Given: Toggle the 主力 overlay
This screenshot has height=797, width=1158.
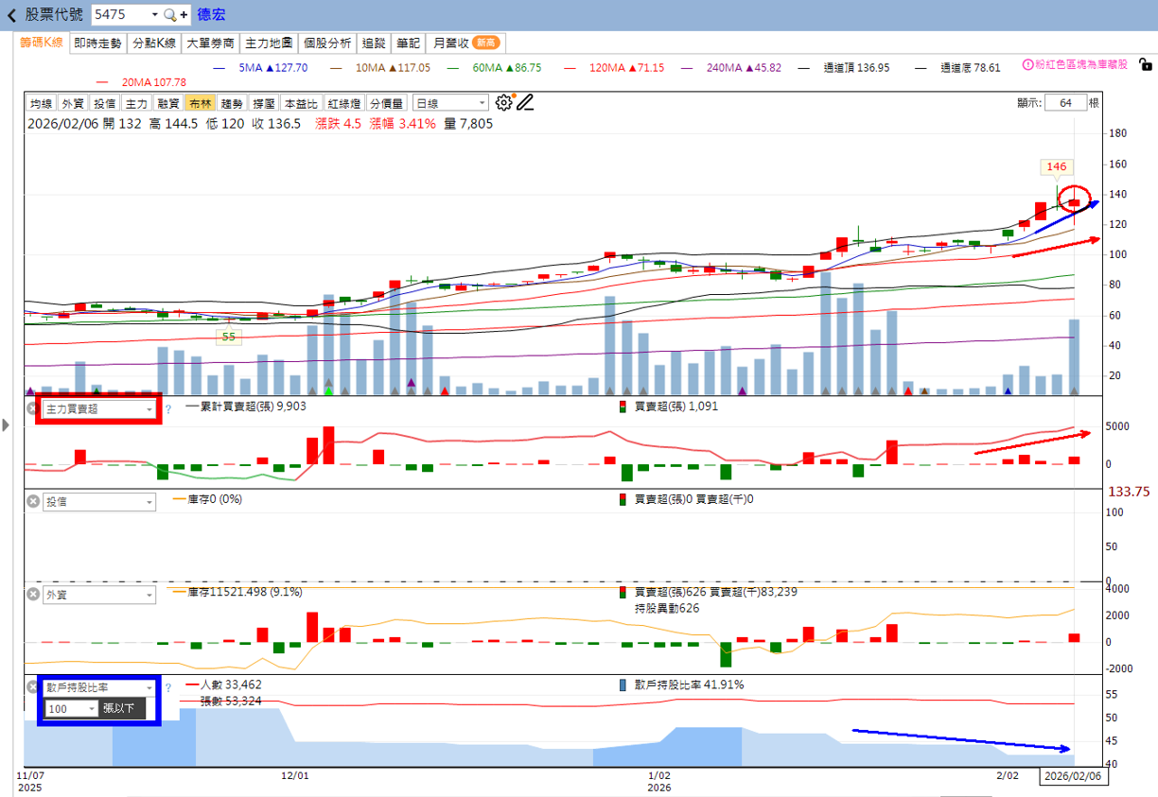Looking at the screenshot, I should 136,103.
